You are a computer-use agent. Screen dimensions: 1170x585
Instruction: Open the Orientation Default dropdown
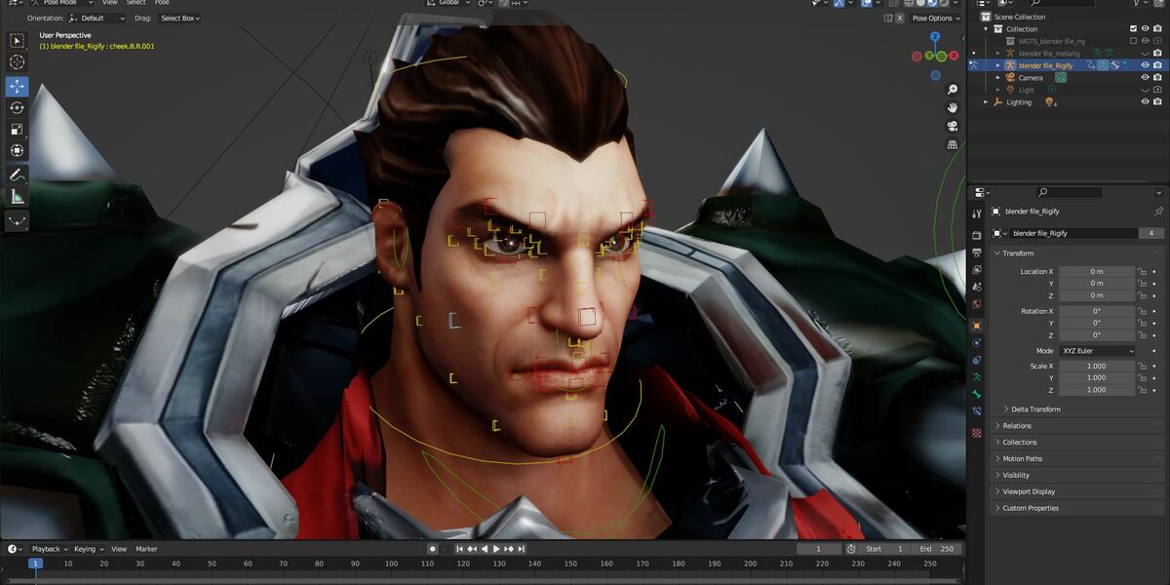97,18
